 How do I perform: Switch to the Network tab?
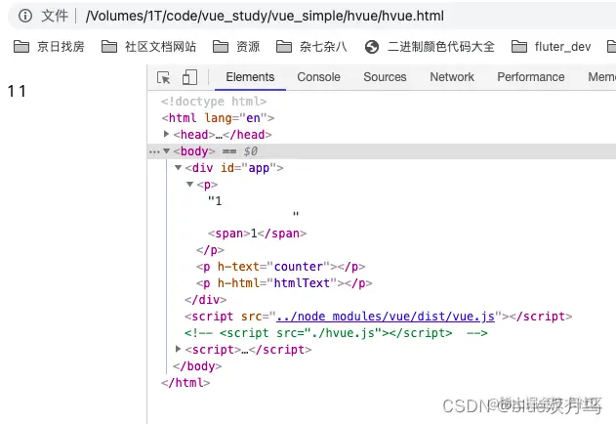(452, 77)
